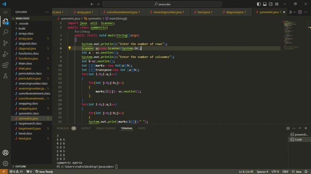
Task: Change encoding via UTF-8 status
Action: [275, 172]
